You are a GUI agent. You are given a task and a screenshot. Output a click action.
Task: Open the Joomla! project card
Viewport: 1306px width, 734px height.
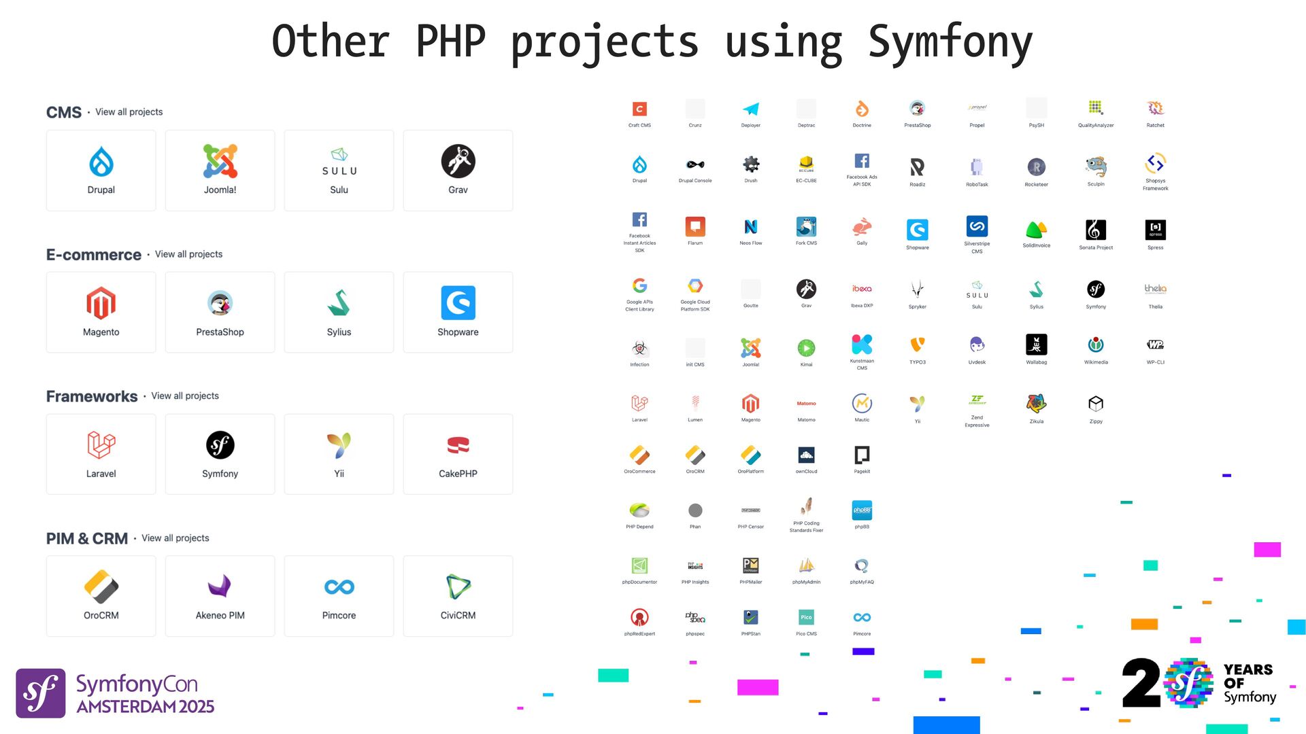pyautogui.click(x=220, y=171)
